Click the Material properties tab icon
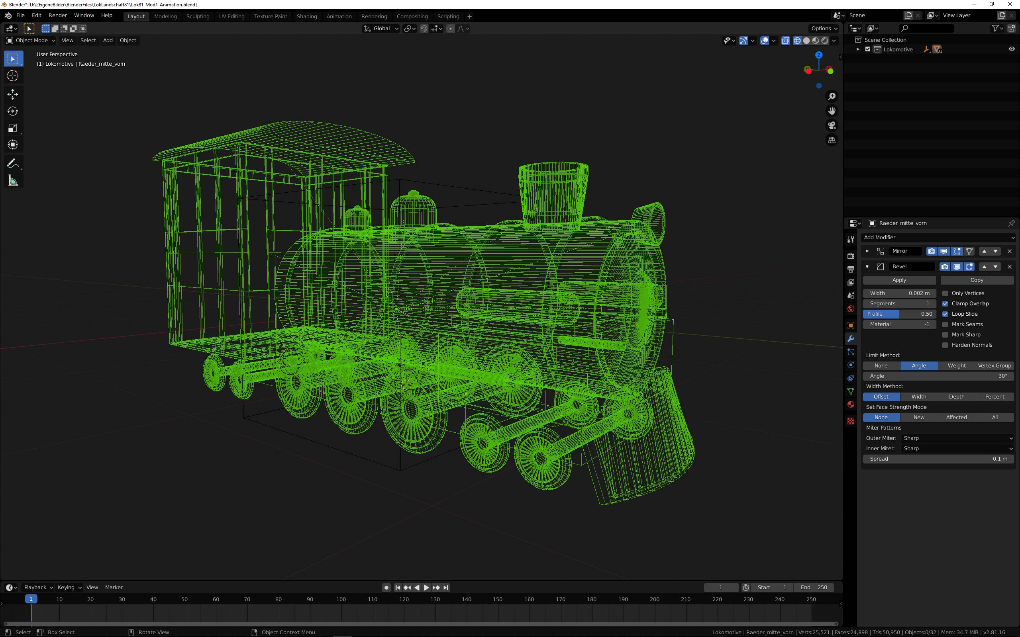Screen dimensions: 1020x637 [x=851, y=404]
